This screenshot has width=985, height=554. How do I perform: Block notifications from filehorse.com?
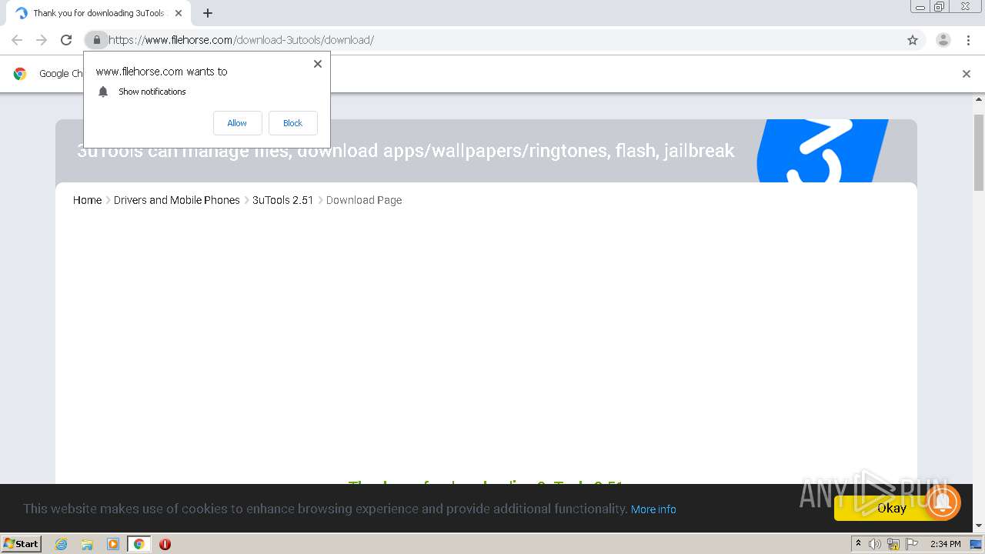[x=292, y=123]
